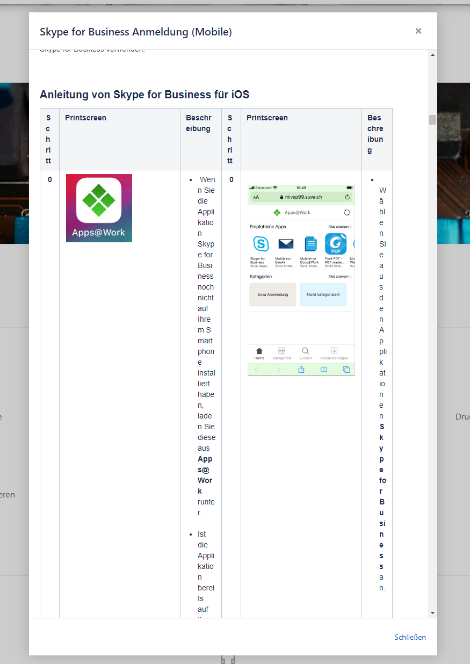Image resolution: width=470 pixels, height=664 pixels.
Task: Click Alles anzeigen beside Kategorien
Action: [x=339, y=276]
